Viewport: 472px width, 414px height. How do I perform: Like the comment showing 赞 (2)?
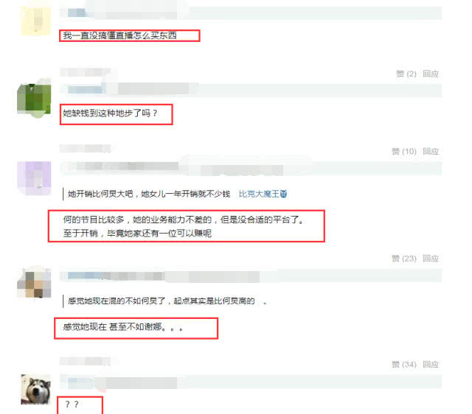click(406, 74)
